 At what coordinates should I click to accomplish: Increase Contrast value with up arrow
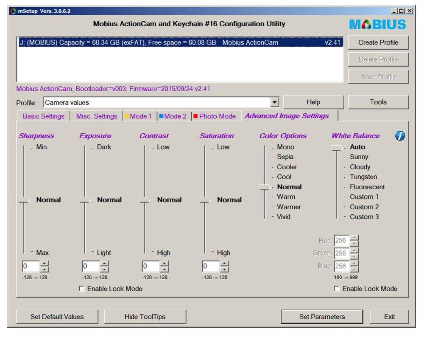click(x=165, y=263)
